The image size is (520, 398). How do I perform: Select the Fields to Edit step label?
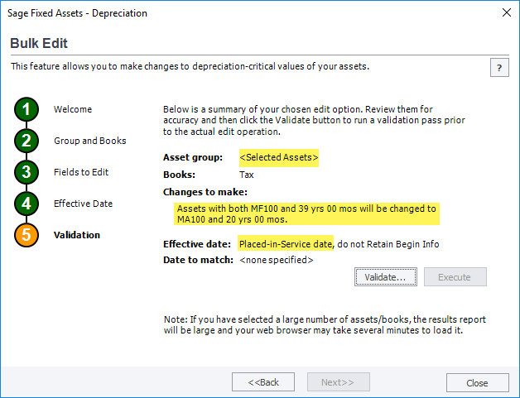pos(81,172)
